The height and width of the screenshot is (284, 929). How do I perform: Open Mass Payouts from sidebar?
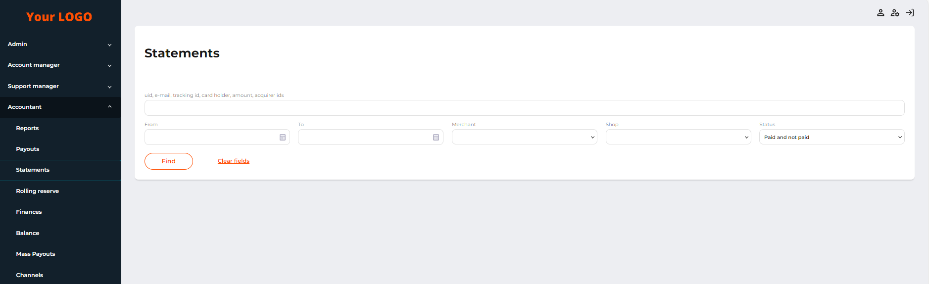coord(36,254)
